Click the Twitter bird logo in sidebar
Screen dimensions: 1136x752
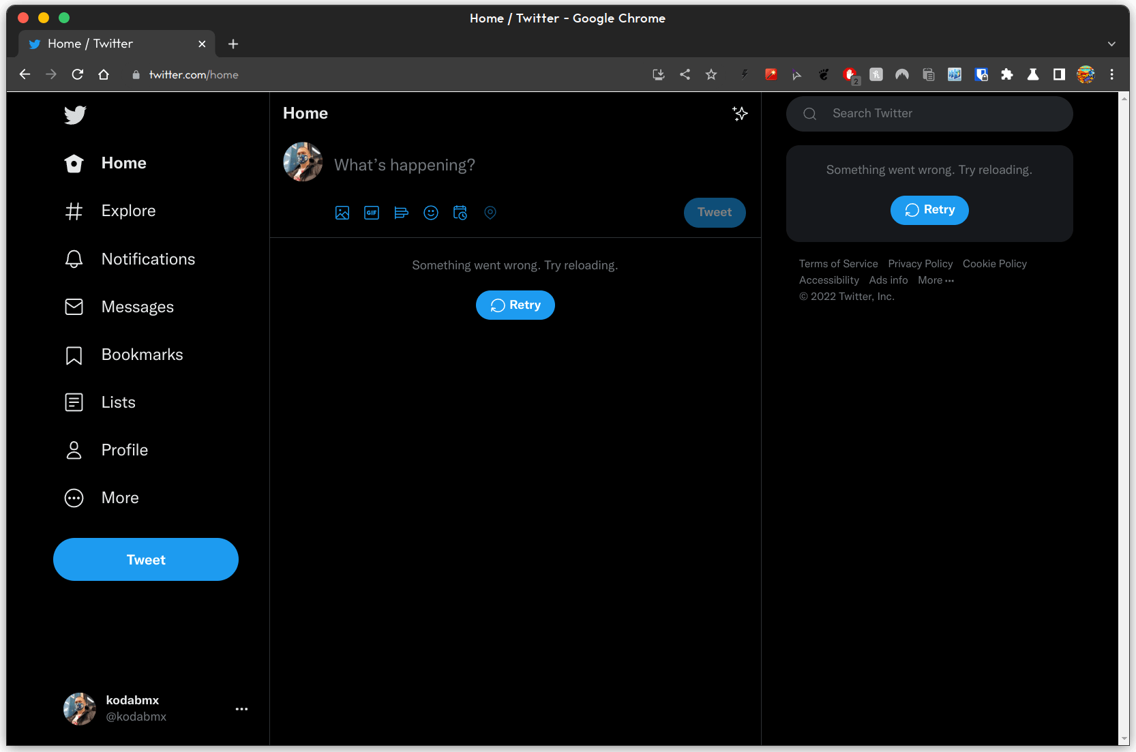click(x=75, y=115)
